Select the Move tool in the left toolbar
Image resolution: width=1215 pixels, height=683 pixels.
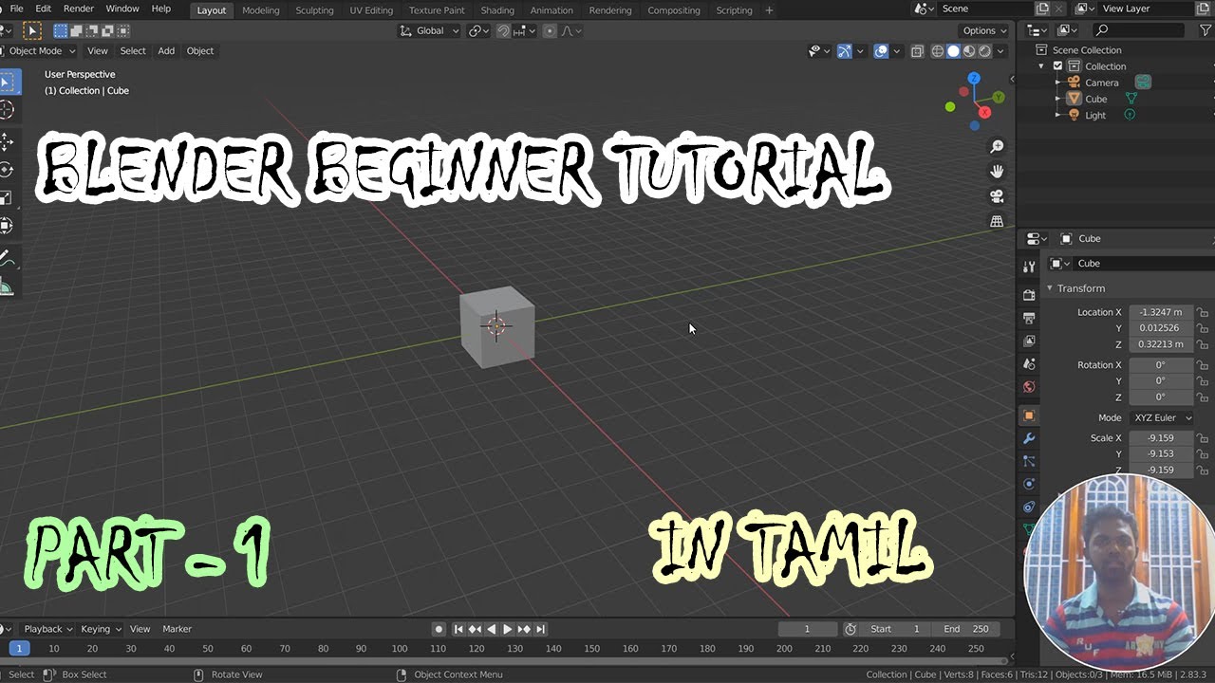coord(7,141)
